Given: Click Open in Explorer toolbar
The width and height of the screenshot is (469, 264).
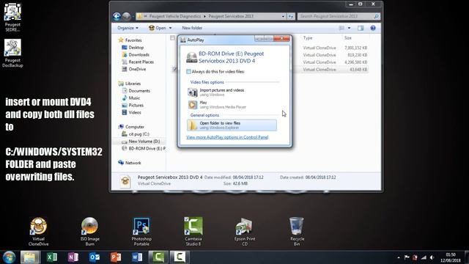Looking at the screenshot, I should pos(158,28).
